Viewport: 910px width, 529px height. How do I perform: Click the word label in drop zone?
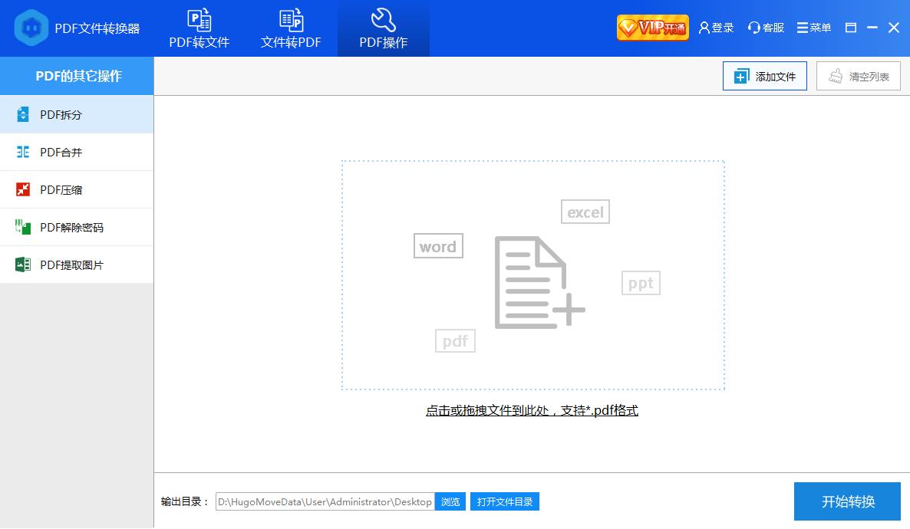point(438,246)
